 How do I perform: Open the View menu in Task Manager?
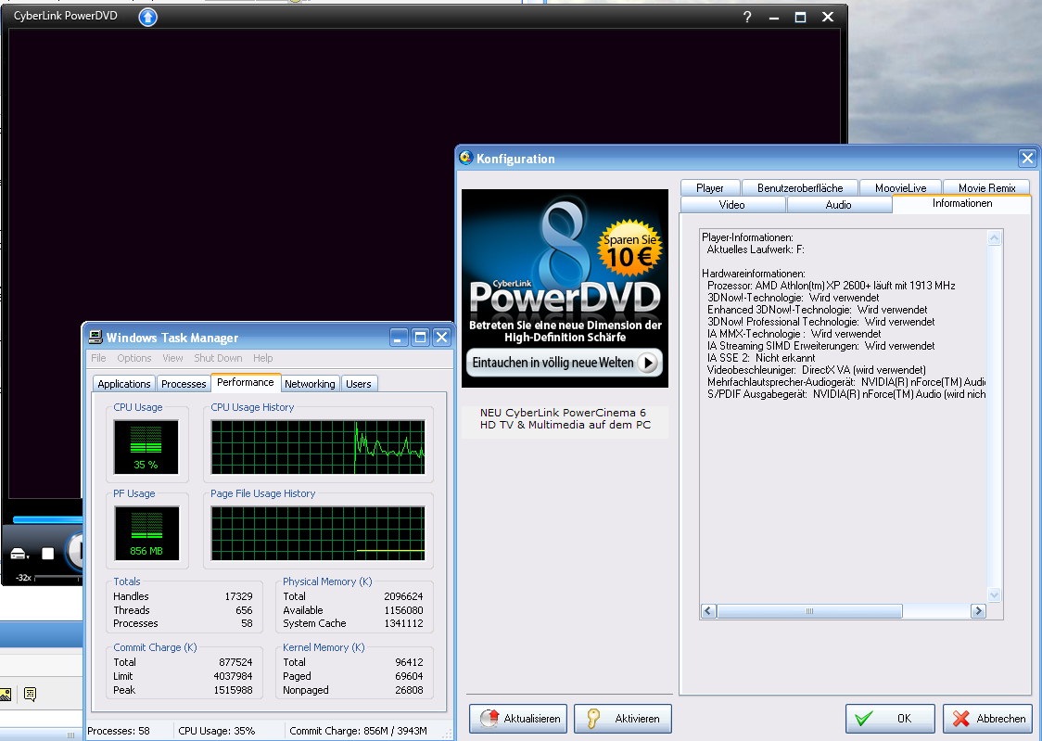[x=172, y=358]
